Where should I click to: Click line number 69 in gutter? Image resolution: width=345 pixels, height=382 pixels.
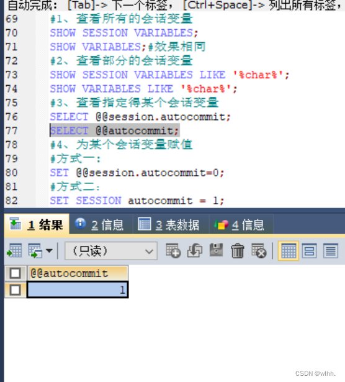point(11,19)
